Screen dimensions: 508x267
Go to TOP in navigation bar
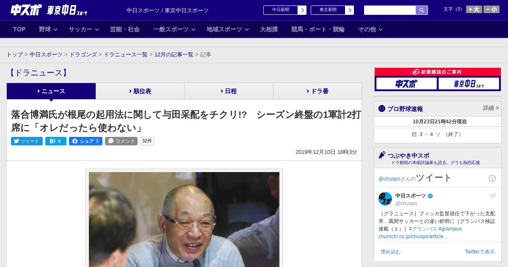pyautogui.click(x=19, y=29)
